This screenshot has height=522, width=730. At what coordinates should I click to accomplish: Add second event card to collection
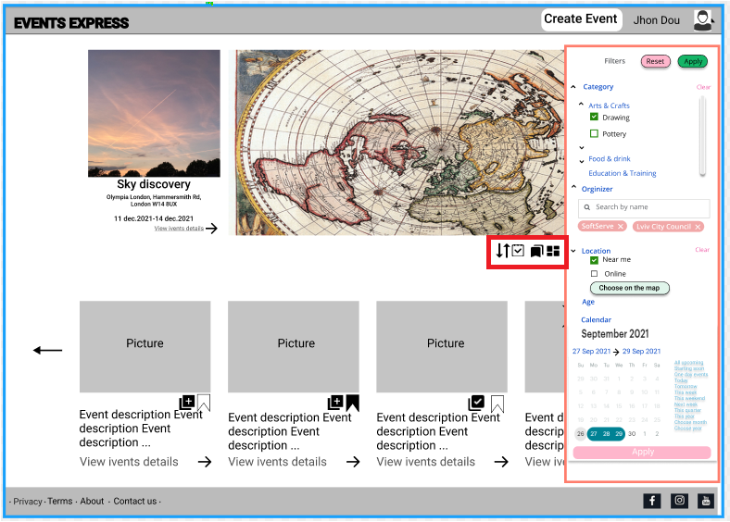pos(335,402)
